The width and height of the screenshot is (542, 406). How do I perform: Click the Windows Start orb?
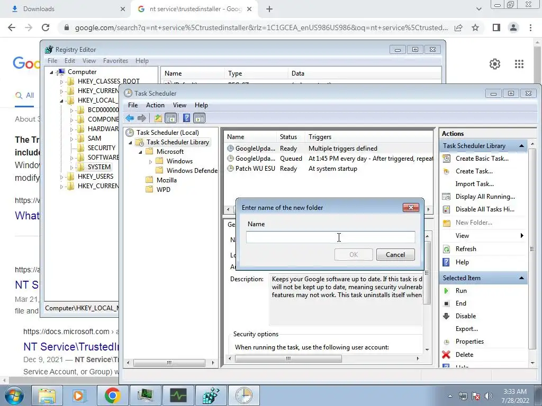coord(14,395)
